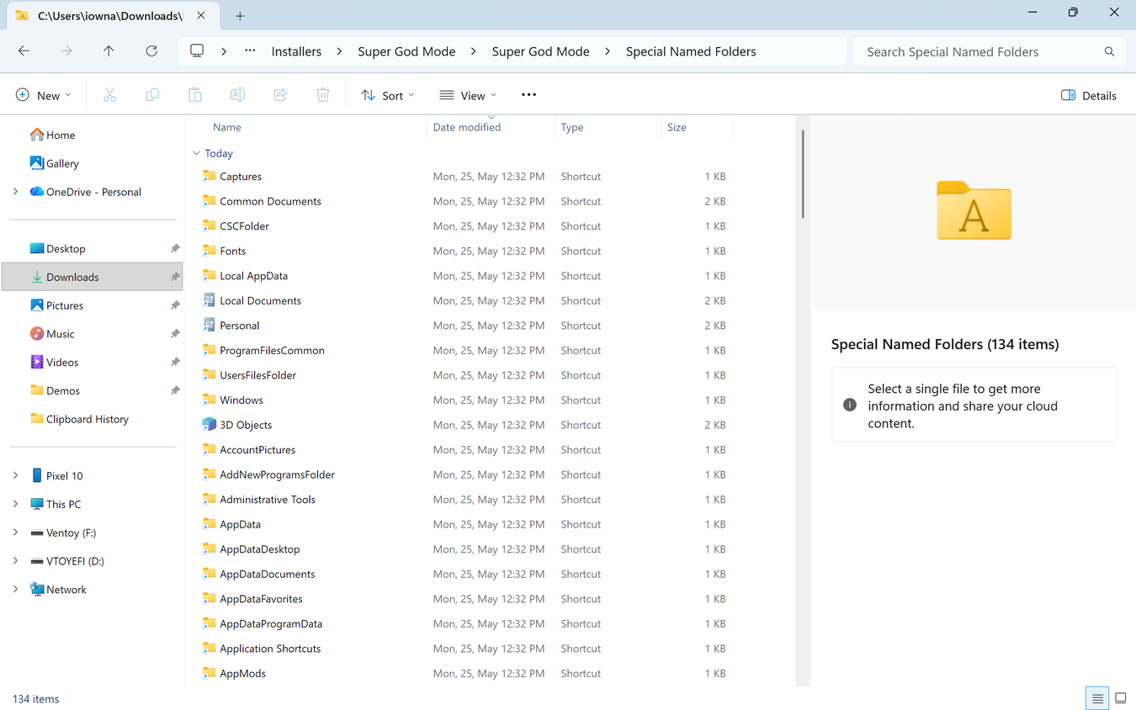Click the Delete trash icon
The image size is (1136, 710).
click(323, 95)
